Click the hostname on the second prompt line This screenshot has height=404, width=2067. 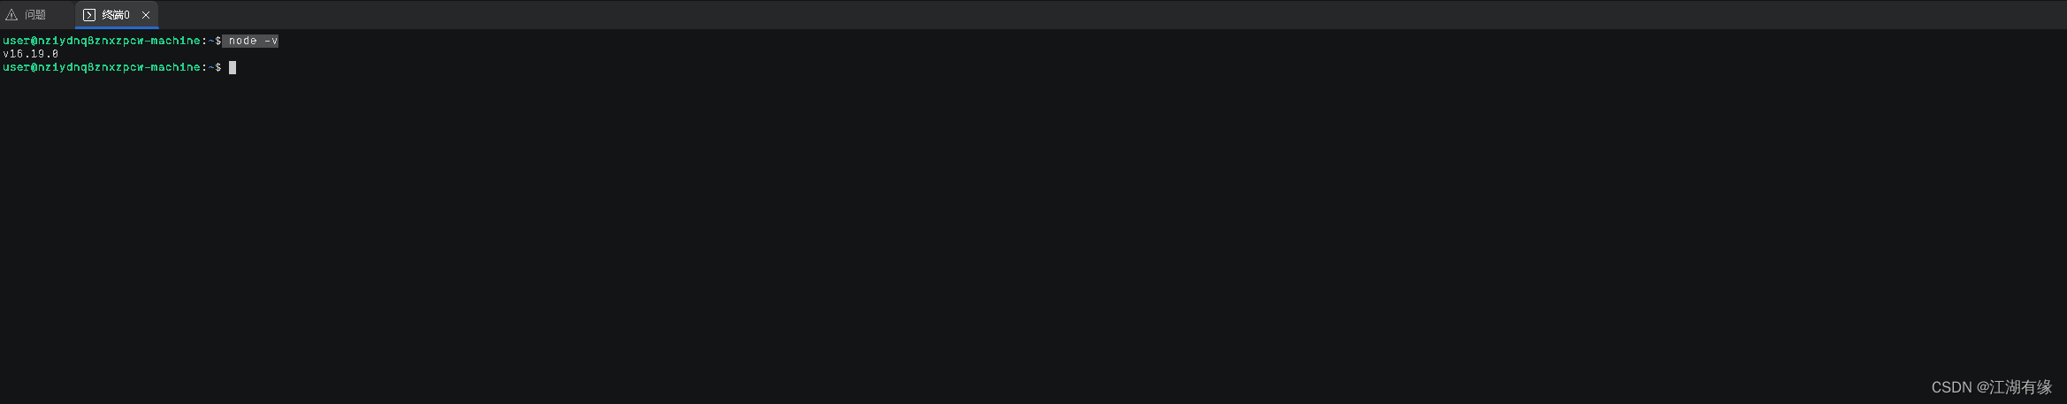pos(119,67)
